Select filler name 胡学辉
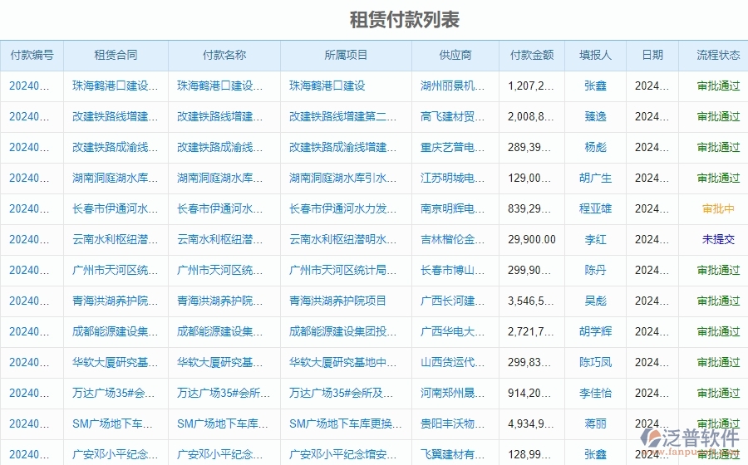This screenshot has width=748, height=465. click(x=595, y=331)
